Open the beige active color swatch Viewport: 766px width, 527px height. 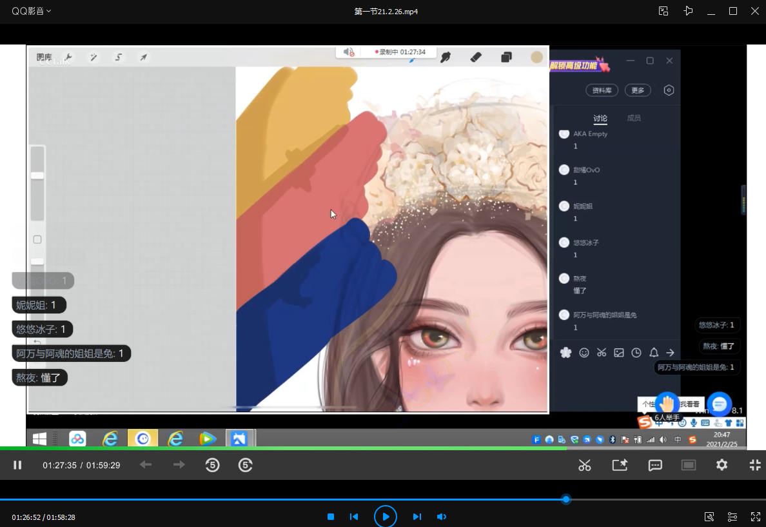coord(537,57)
